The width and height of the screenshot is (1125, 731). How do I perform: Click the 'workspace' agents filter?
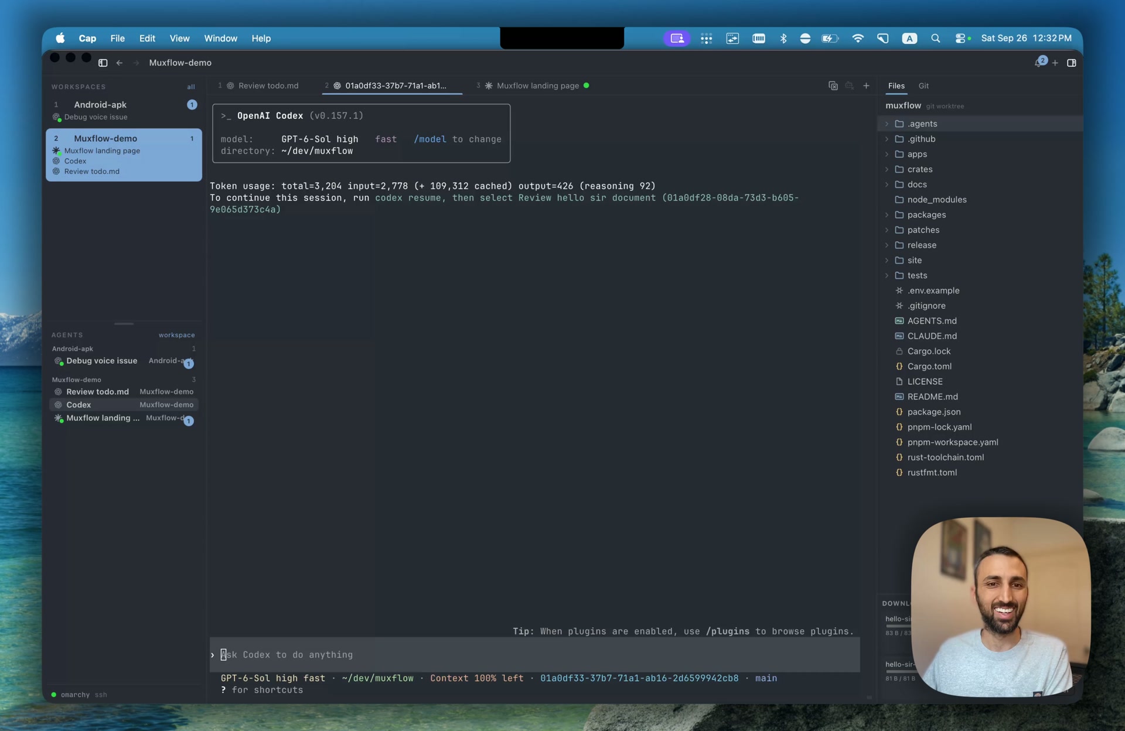(176, 335)
